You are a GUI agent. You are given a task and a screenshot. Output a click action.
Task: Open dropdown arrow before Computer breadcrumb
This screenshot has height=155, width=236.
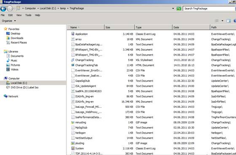click(23, 8)
